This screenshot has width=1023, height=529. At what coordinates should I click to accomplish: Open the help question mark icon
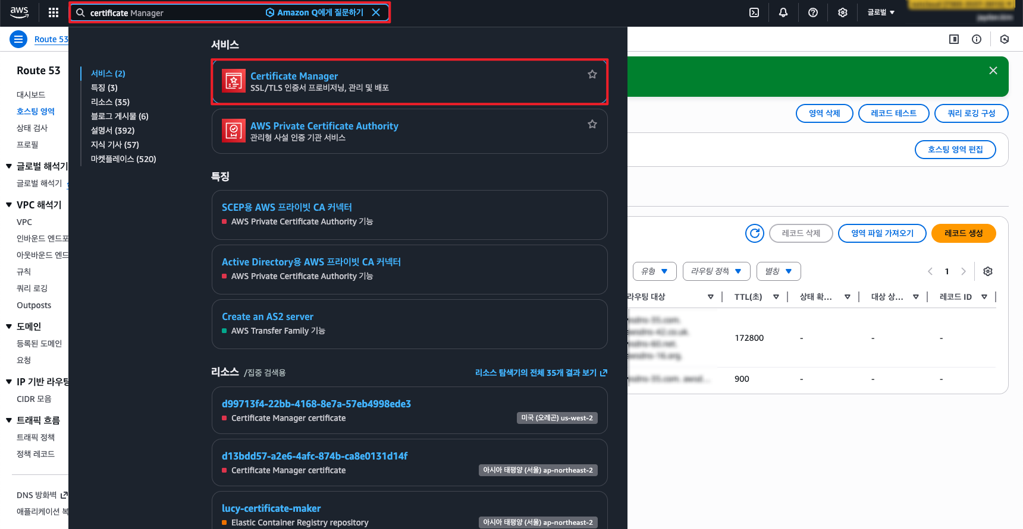click(813, 12)
